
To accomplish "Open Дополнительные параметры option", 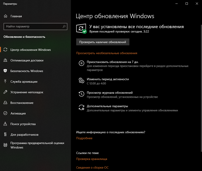I will tap(107, 106).
